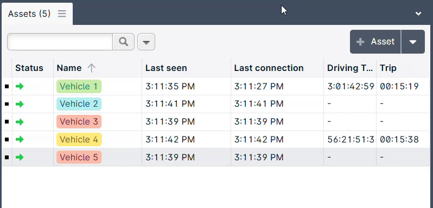Sort by the Last seen column header
Viewport: 433px width, 208px height.
(x=166, y=68)
